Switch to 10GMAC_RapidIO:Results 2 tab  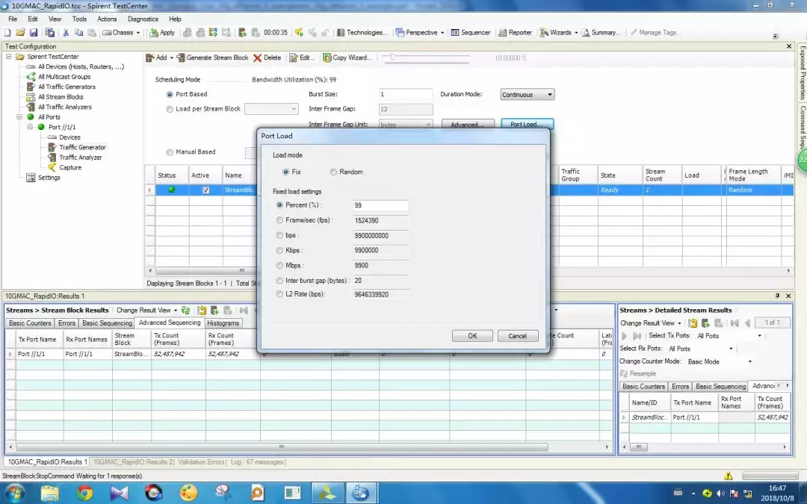133,462
